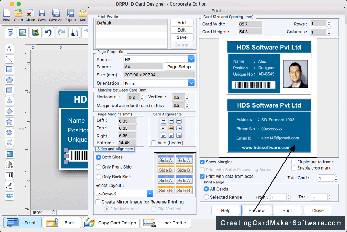The image size is (347, 232).
Task: Click the Card Width field
Action: pos(250,24)
